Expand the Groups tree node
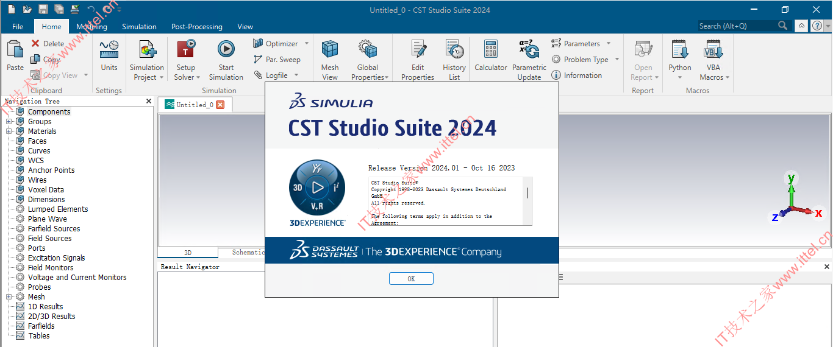Viewport: 833px width, 347px height. point(9,122)
